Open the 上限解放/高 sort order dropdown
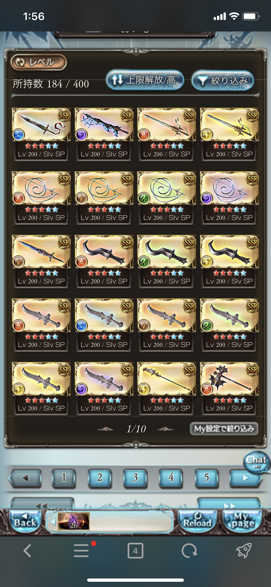The width and height of the screenshot is (271, 587). (145, 80)
